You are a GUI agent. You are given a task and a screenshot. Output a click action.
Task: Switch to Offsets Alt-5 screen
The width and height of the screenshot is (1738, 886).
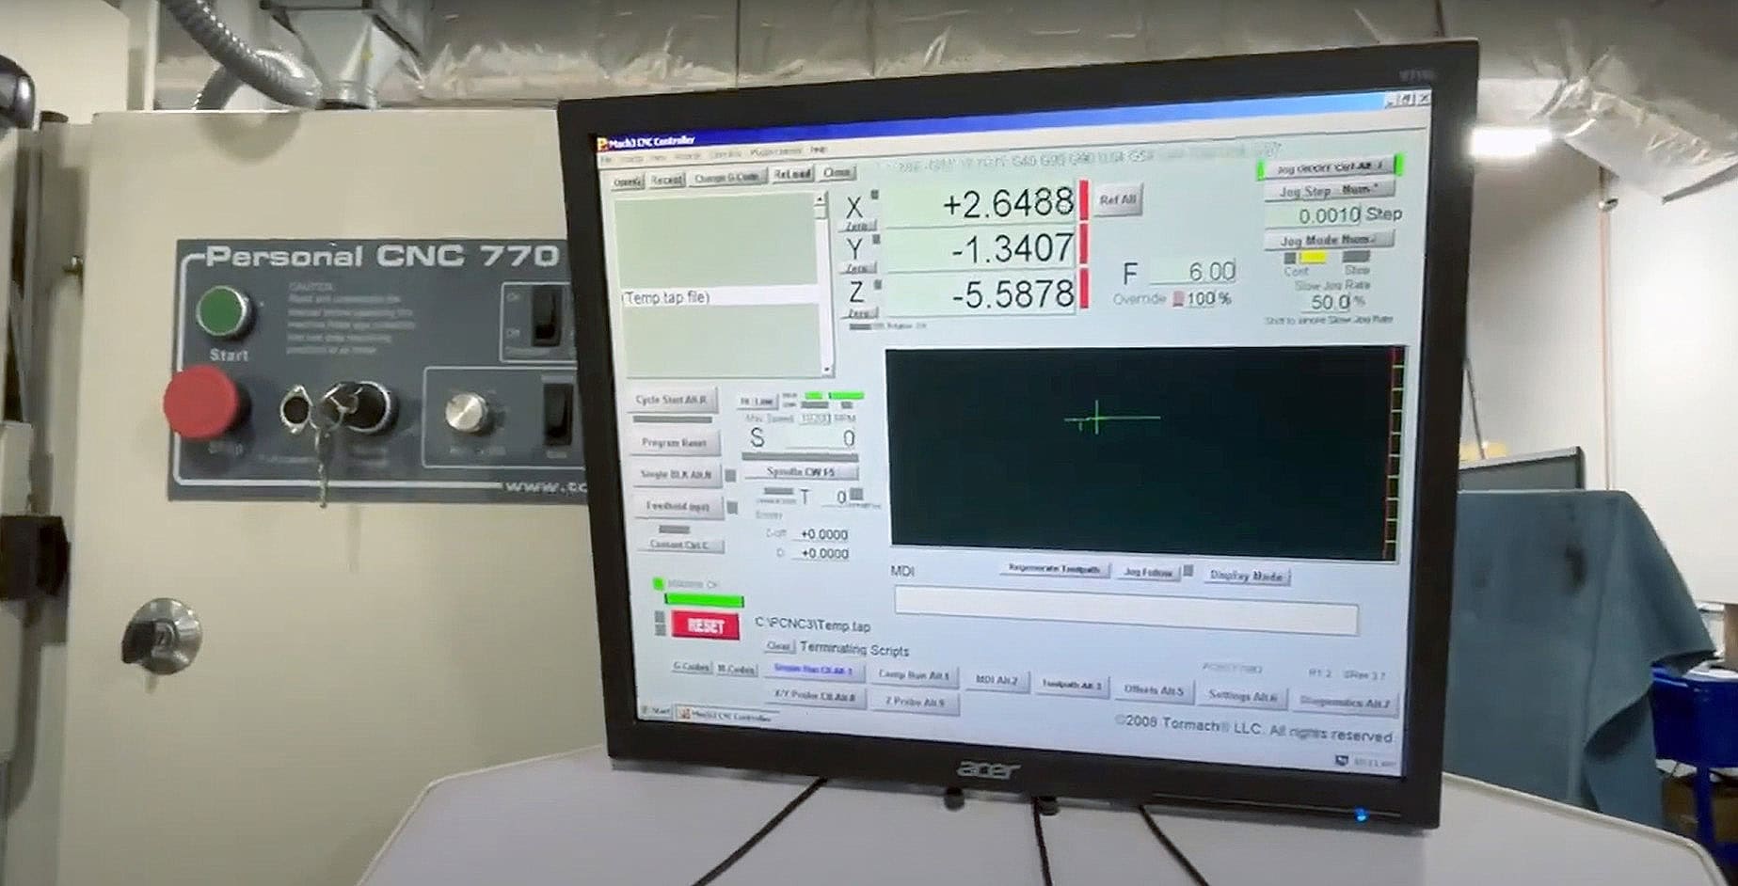(1154, 690)
